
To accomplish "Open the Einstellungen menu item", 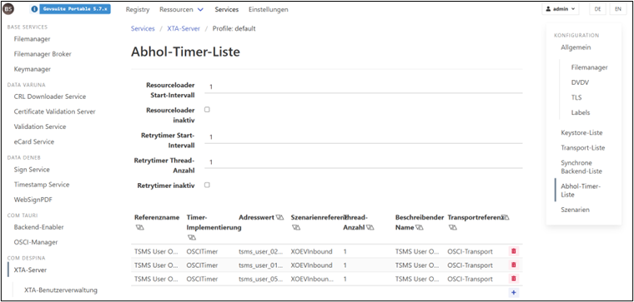I will click(269, 9).
